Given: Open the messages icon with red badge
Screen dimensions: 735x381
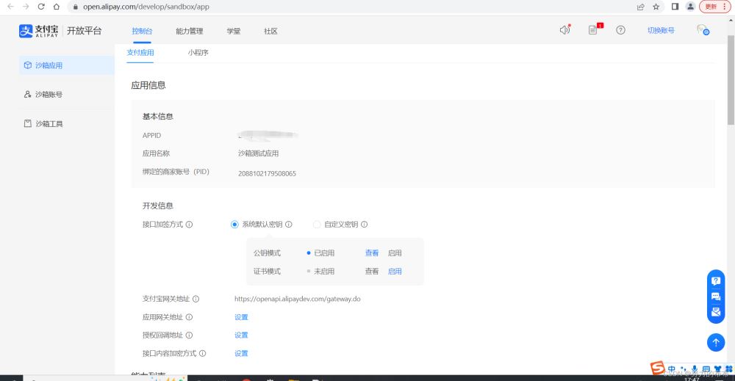Looking at the screenshot, I should point(593,30).
